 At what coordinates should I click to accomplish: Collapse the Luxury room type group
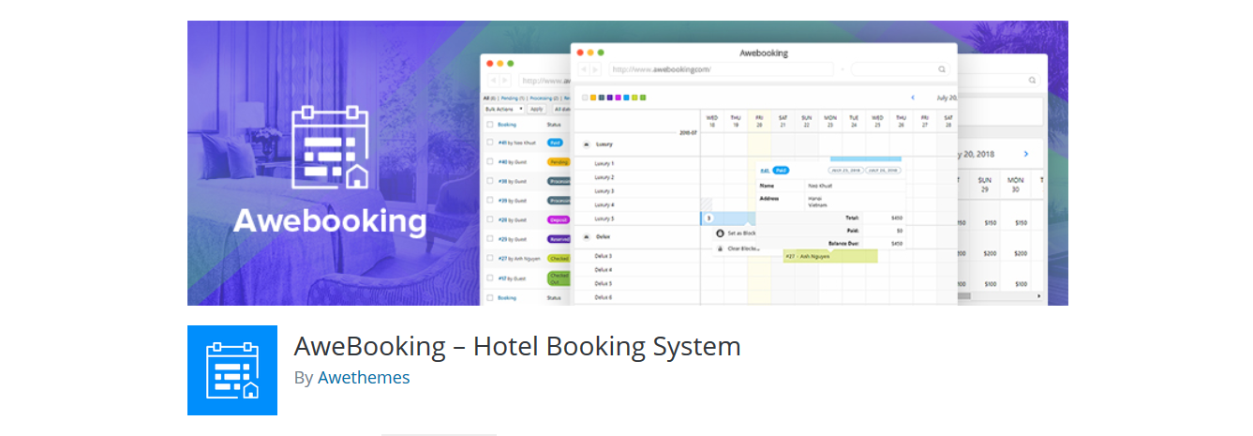point(587,144)
